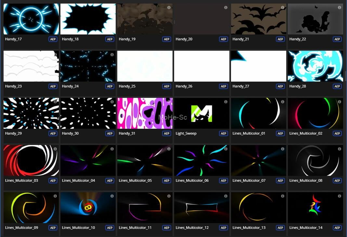Open info icon for Handy_20 preset

coord(226,7)
